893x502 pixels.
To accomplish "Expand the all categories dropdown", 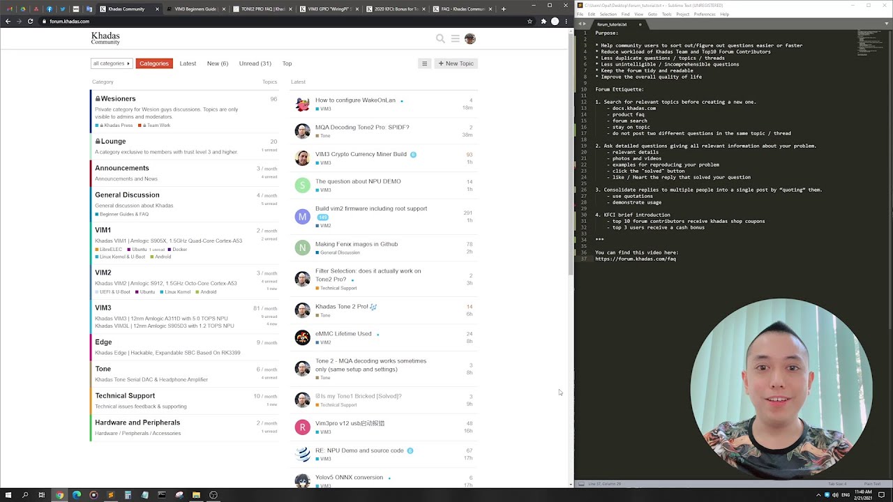I will click(x=112, y=63).
